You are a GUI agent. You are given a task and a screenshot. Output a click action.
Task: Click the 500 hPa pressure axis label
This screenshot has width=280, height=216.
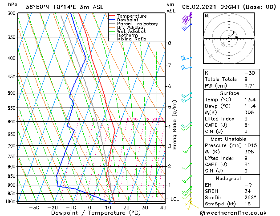(x=12, y=93)
